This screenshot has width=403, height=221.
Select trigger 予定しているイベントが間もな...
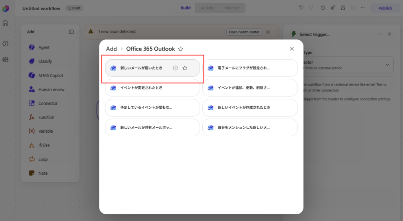pos(152,108)
